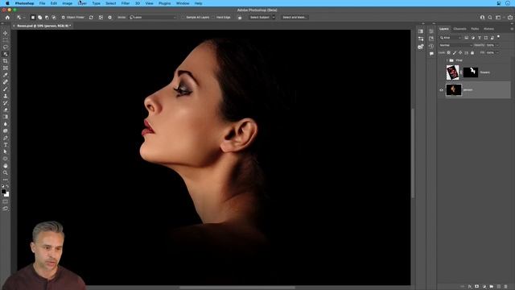Select the Clone Stamp tool

(6, 96)
